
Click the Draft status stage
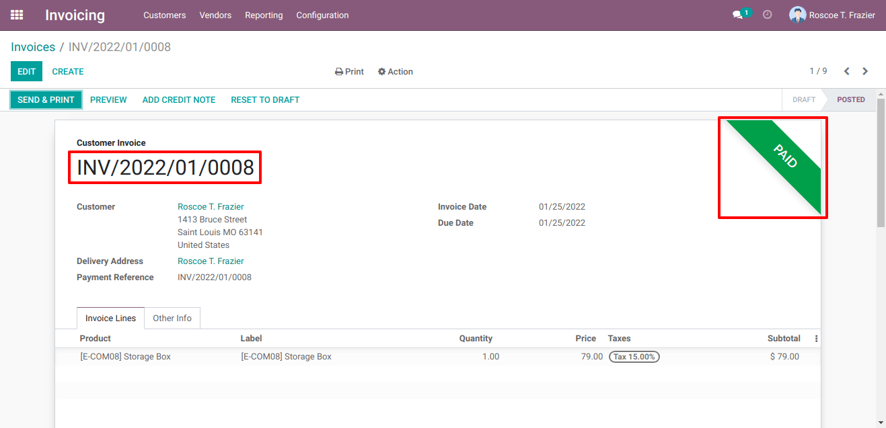[804, 99]
